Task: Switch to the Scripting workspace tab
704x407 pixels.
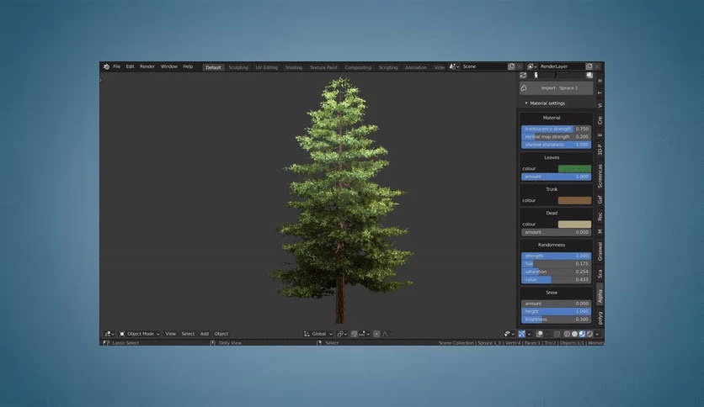Action: coord(388,67)
